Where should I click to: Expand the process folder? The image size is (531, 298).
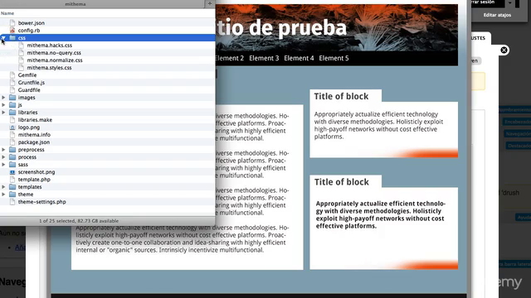(3, 157)
